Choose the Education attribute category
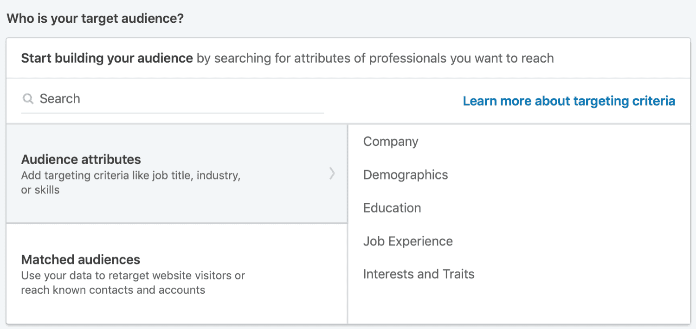The height and width of the screenshot is (329, 696). [x=392, y=208]
